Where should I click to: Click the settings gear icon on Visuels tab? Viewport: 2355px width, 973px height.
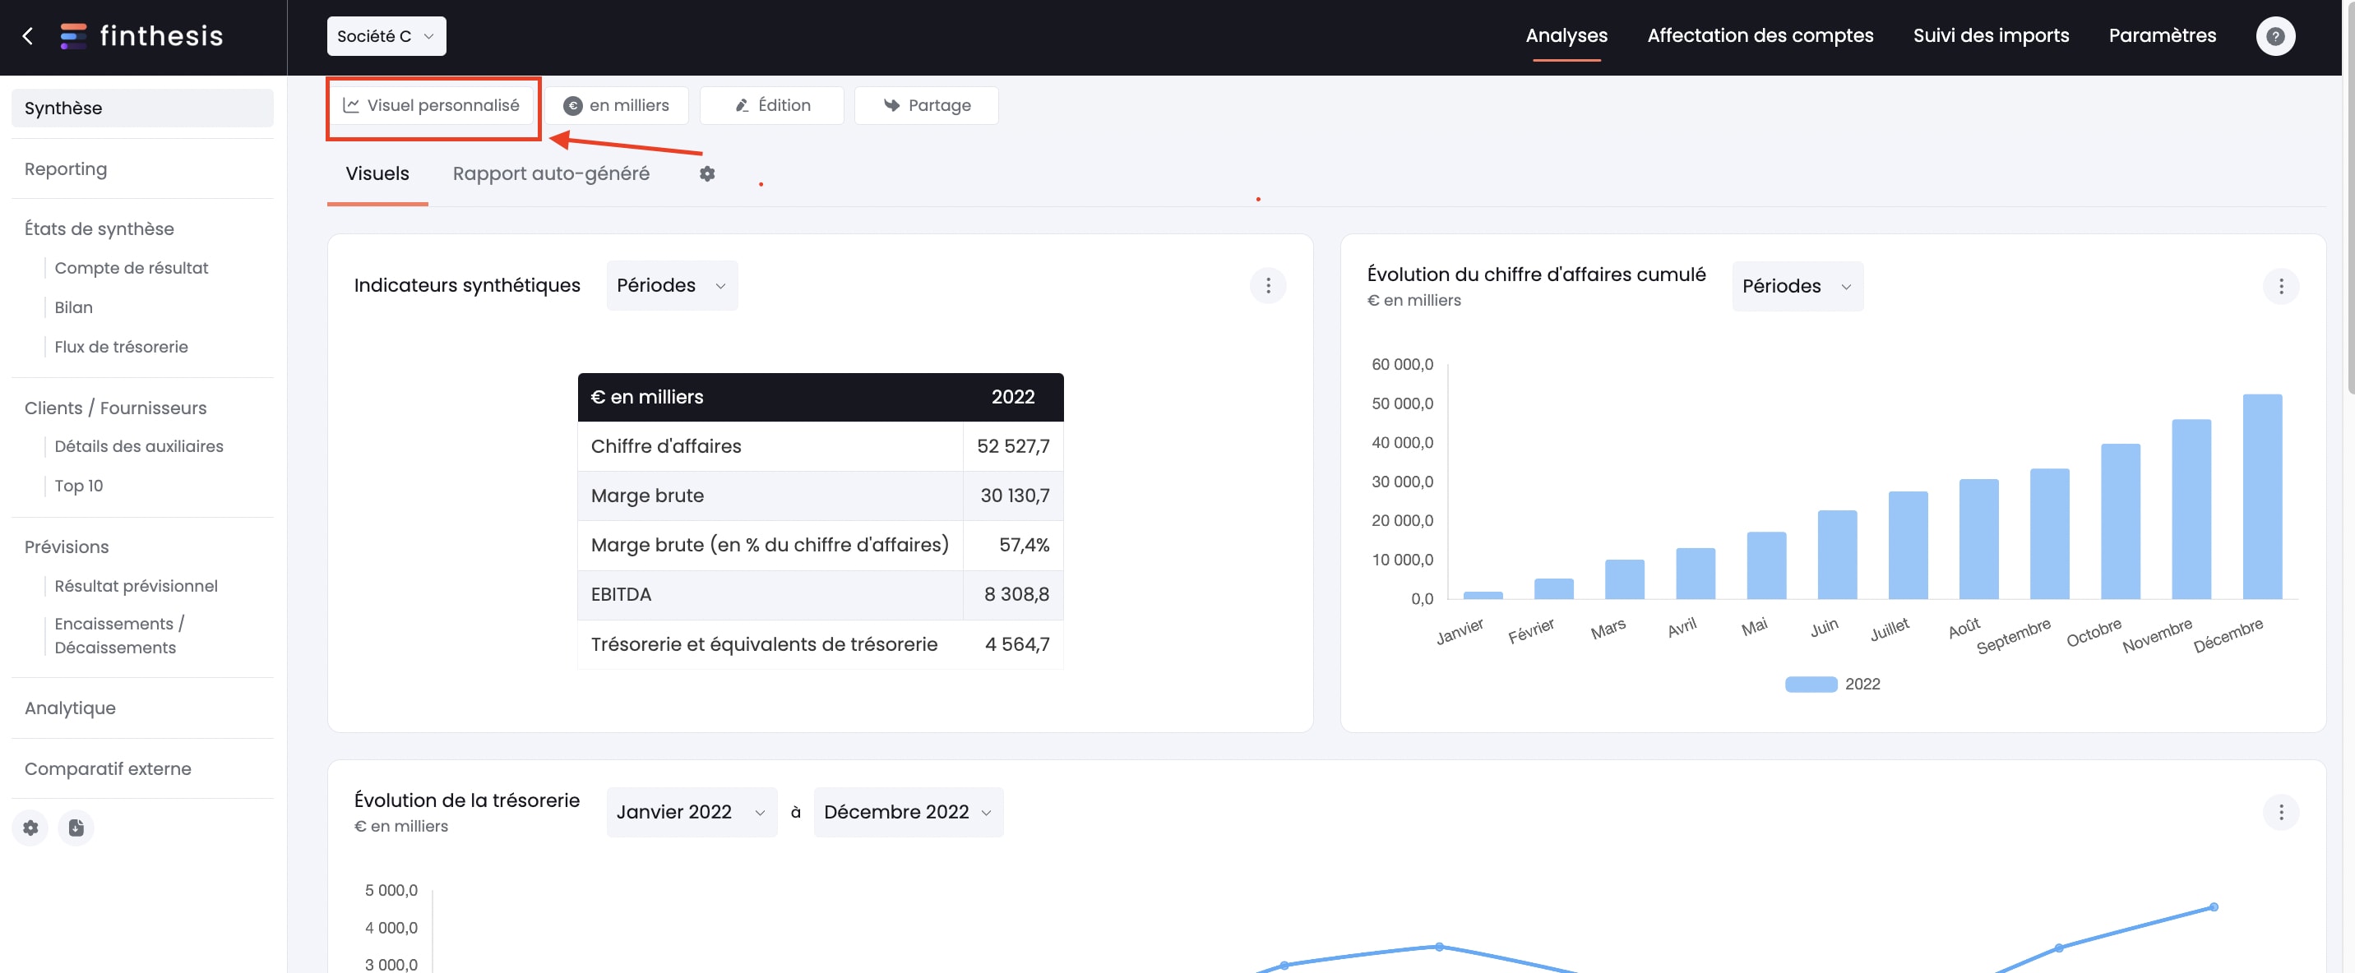pyautogui.click(x=706, y=173)
